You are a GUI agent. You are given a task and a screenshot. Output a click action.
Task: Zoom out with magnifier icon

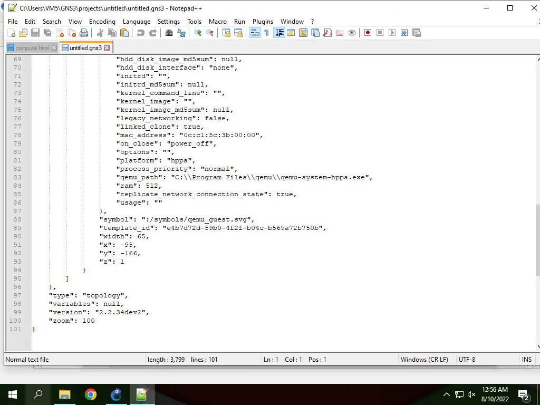(210, 33)
